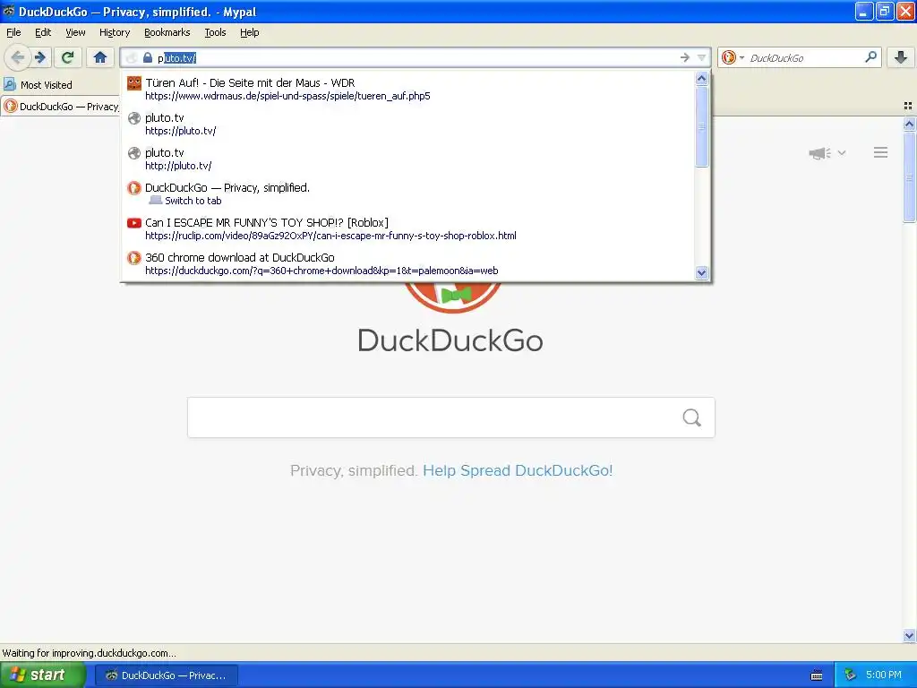This screenshot has width=917, height=688.
Task: Click the DuckDuckGo logo text
Action: 450,340
